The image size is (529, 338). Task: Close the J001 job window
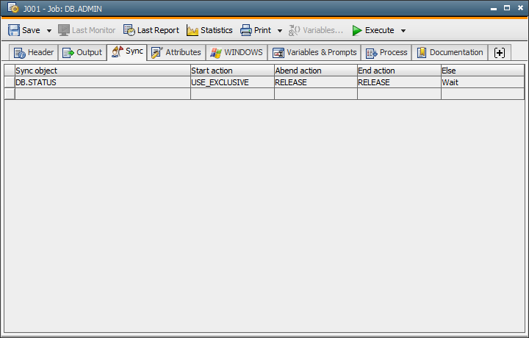(521, 8)
